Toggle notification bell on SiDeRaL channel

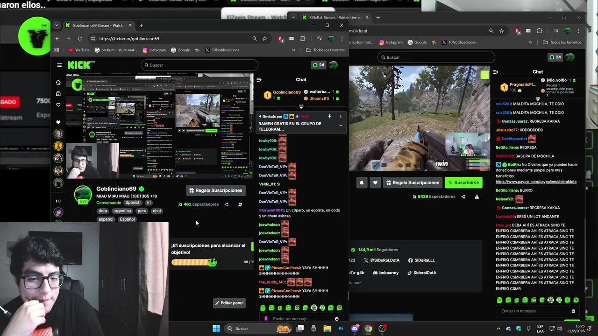pyautogui.click(x=362, y=183)
